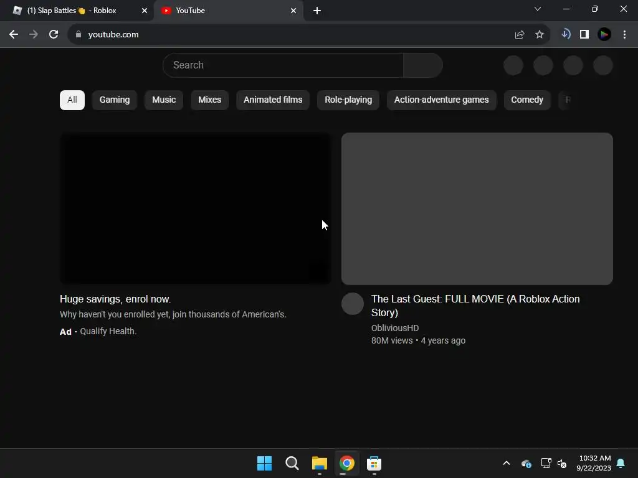
Task: Open The Last Guest video thumbnail
Action: [x=477, y=209]
